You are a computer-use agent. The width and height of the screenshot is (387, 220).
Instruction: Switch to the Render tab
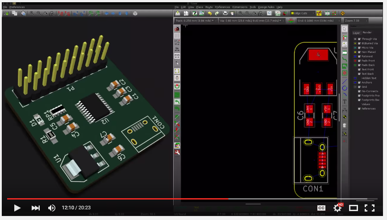click(x=367, y=33)
